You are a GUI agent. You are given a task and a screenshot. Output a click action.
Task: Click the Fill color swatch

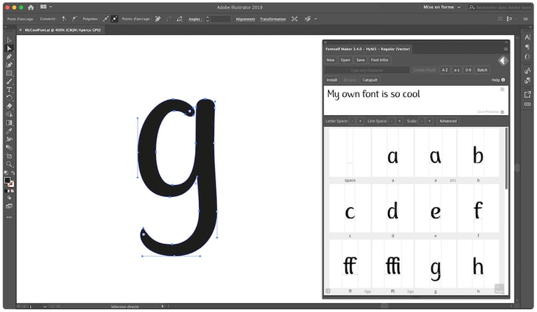click(x=7, y=180)
